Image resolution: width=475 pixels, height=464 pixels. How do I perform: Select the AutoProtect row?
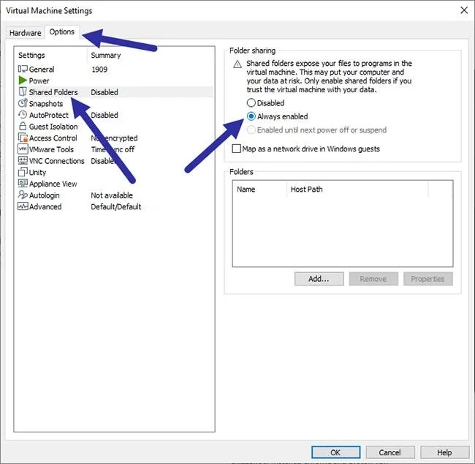click(x=115, y=115)
